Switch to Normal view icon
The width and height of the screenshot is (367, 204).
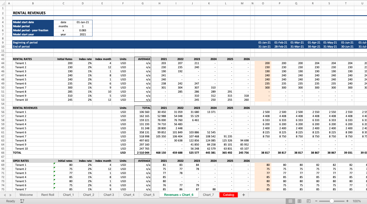tap(290, 201)
